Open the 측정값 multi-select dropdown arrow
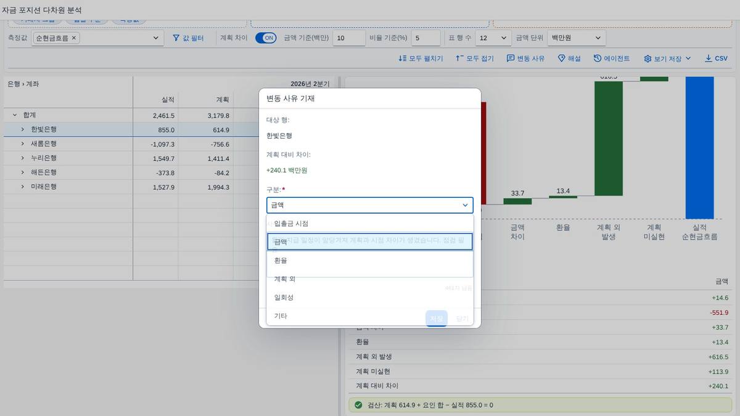This screenshot has width=740, height=416. pyautogui.click(x=156, y=38)
